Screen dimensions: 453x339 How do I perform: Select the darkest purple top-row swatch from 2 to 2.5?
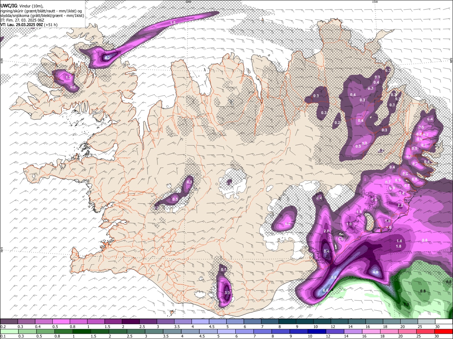pos(131,322)
